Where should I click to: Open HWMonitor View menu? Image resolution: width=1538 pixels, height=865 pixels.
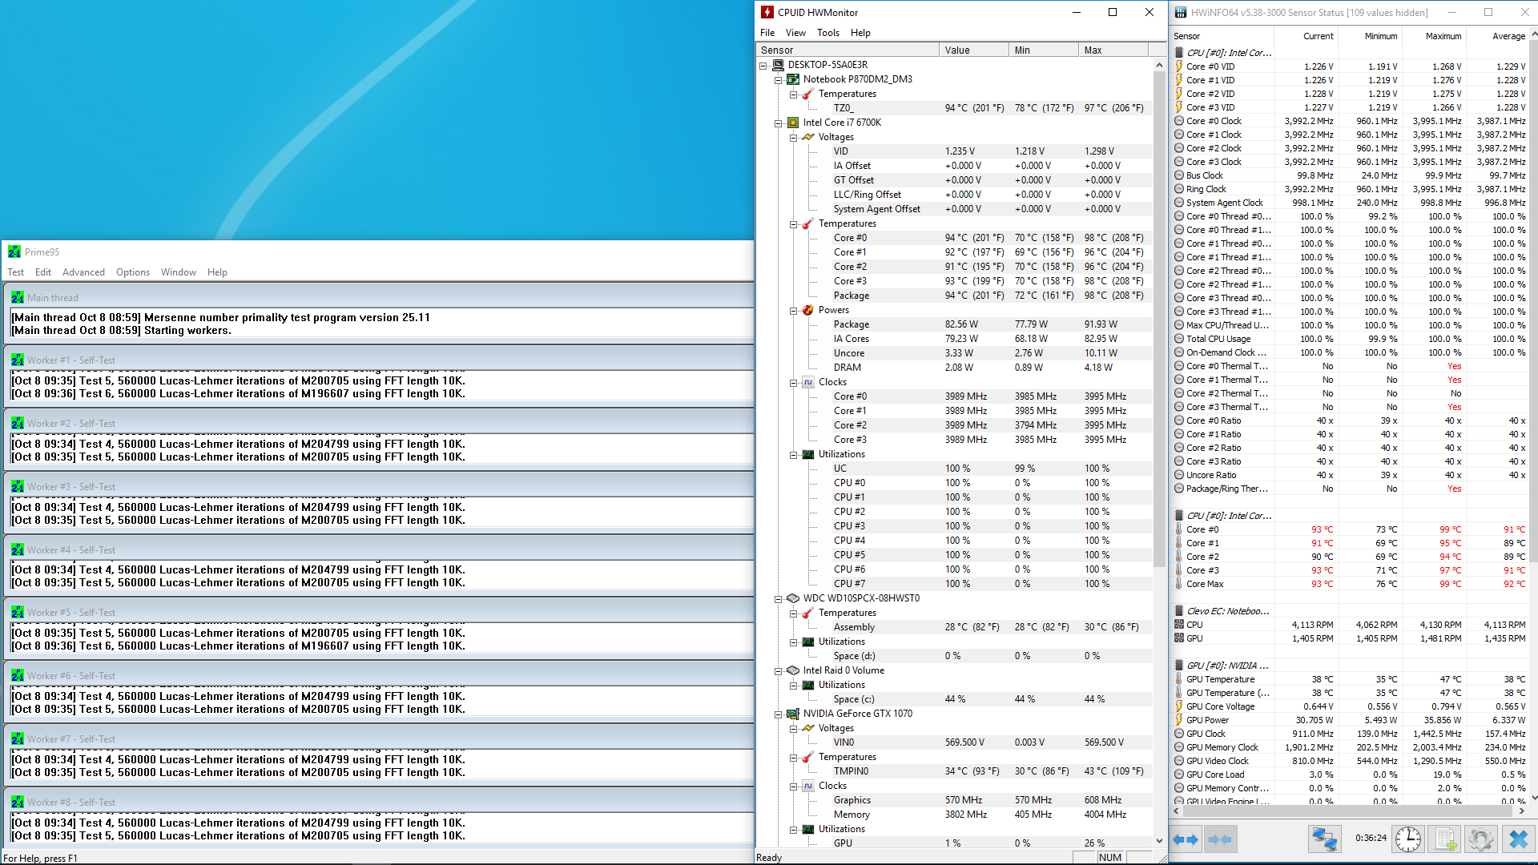pyautogui.click(x=795, y=33)
